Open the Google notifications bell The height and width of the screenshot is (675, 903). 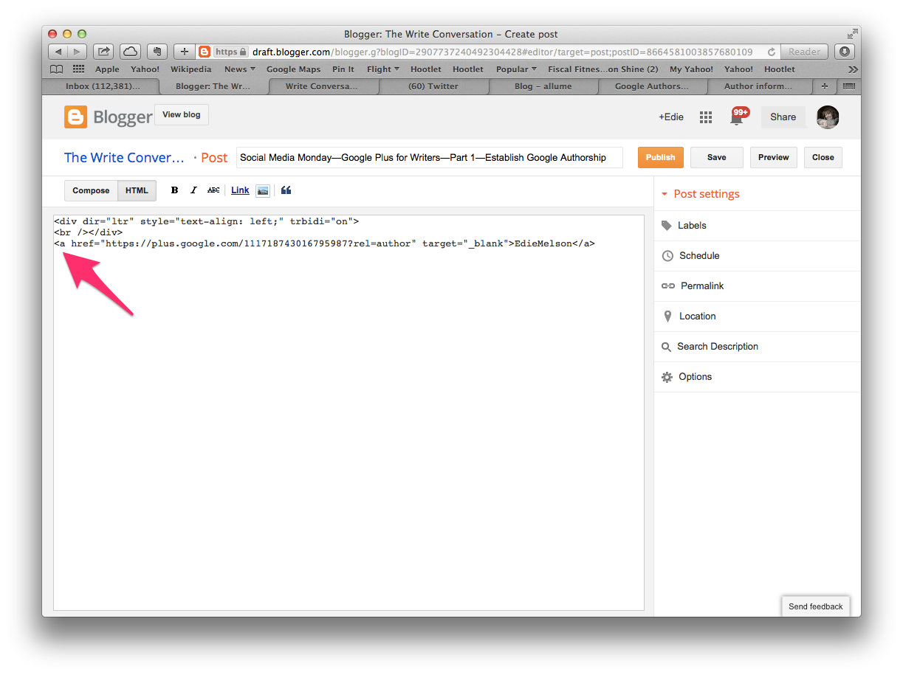[x=738, y=117]
